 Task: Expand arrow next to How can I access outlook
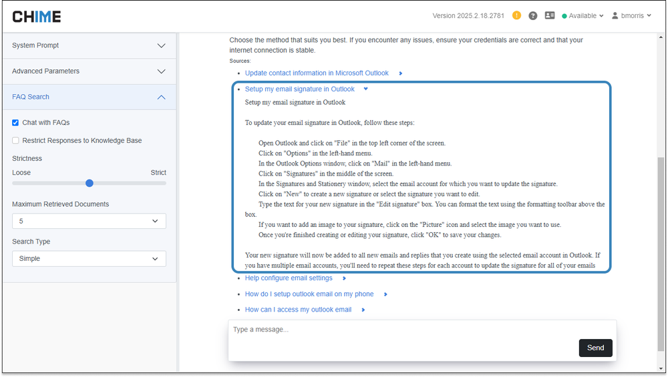(x=363, y=310)
